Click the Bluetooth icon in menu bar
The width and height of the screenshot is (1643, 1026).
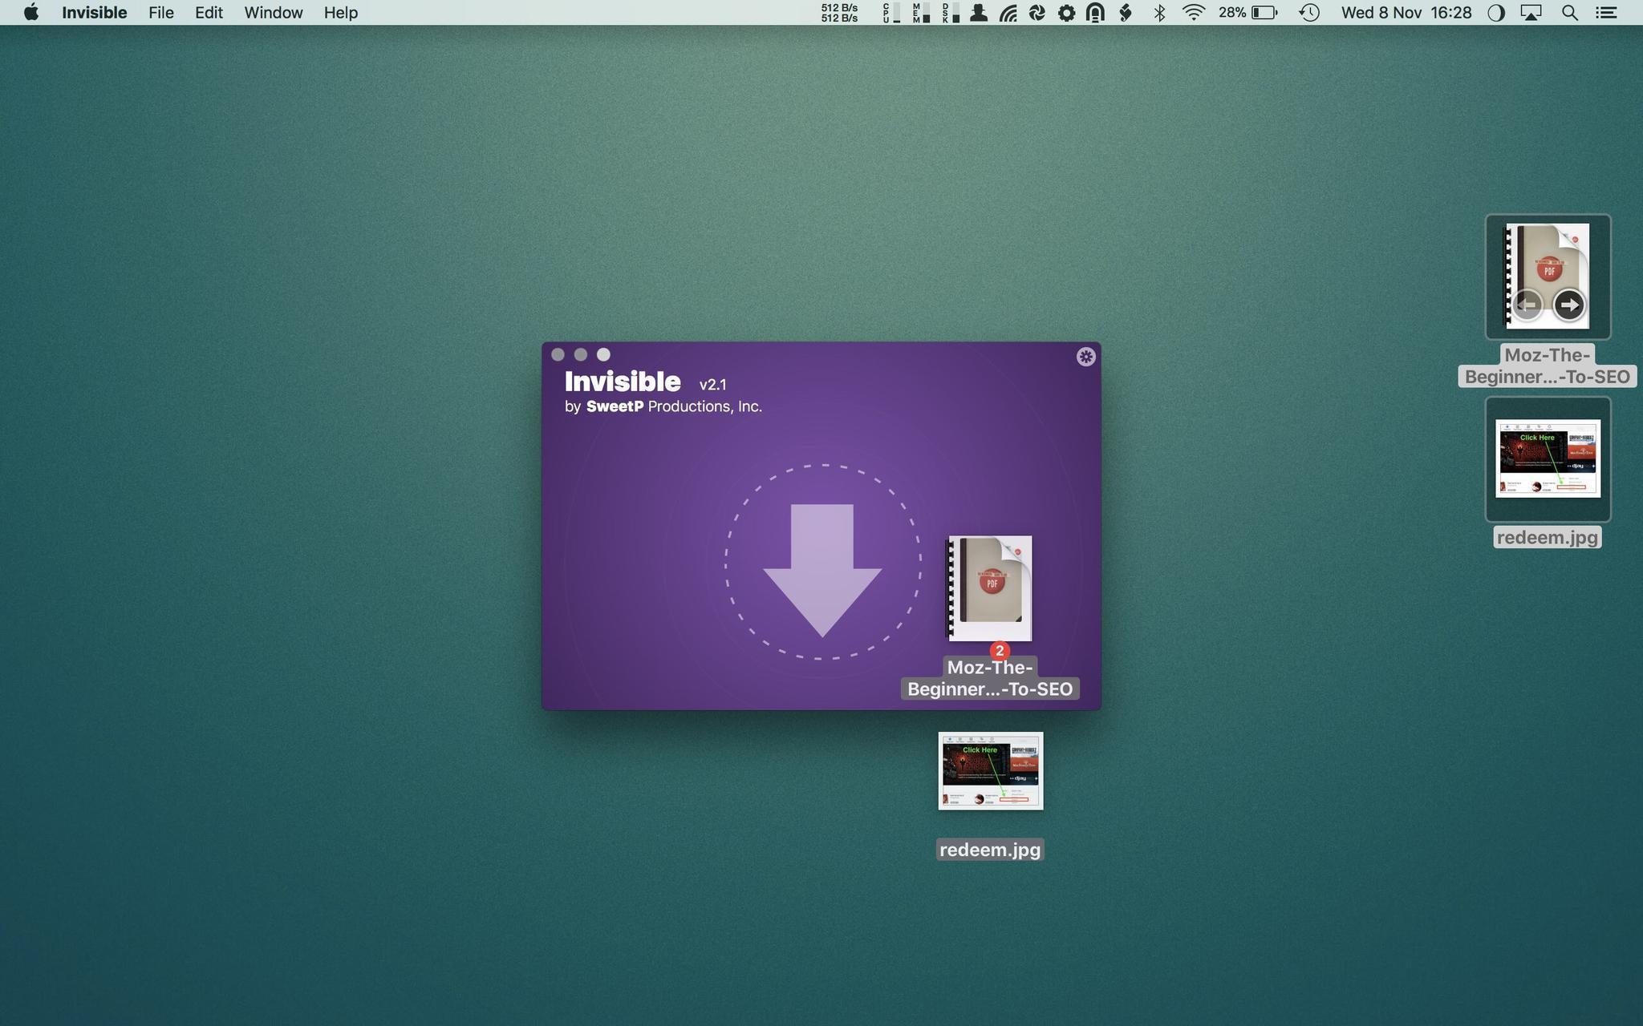(1156, 13)
